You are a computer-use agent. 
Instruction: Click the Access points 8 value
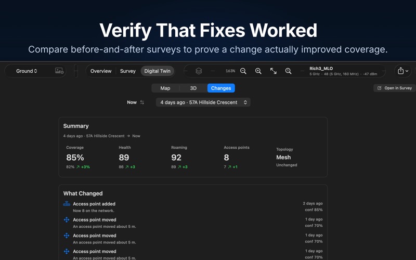pyautogui.click(x=226, y=158)
